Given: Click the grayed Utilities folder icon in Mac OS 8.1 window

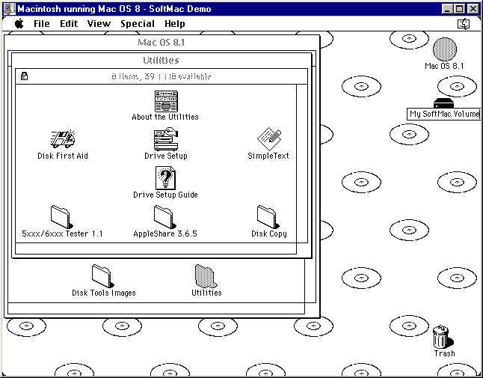Looking at the screenshot, I should pos(206,276).
